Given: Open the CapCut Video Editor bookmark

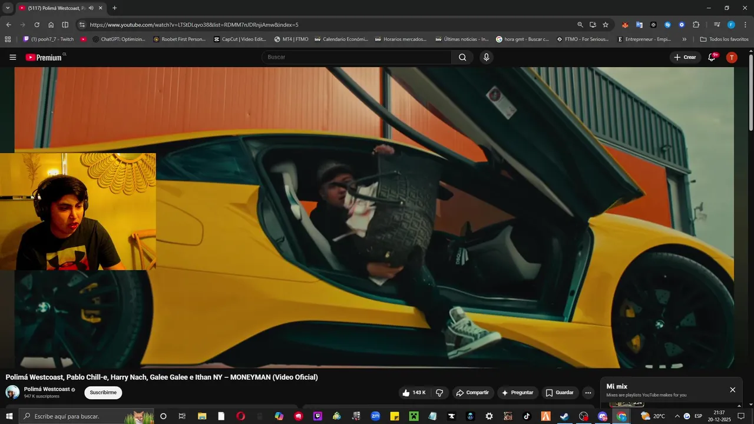Looking at the screenshot, I should 240,39.
